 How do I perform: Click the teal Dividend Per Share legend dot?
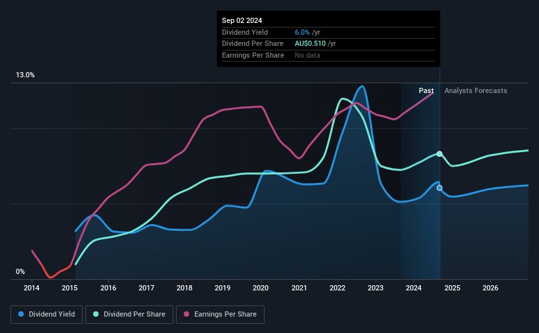tap(96, 314)
